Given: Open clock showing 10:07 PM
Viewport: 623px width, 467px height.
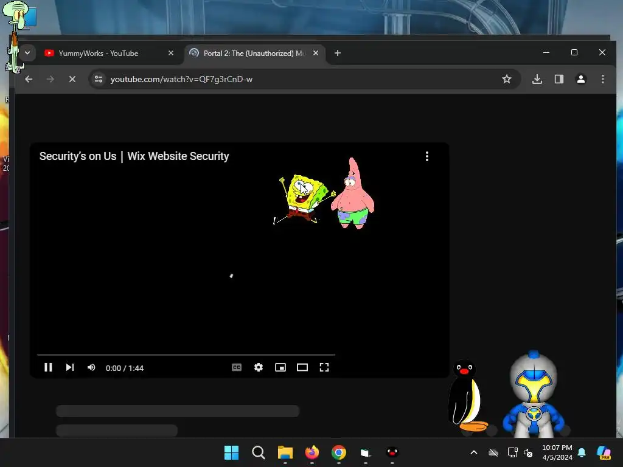Looking at the screenshot, I should [557, 452].
